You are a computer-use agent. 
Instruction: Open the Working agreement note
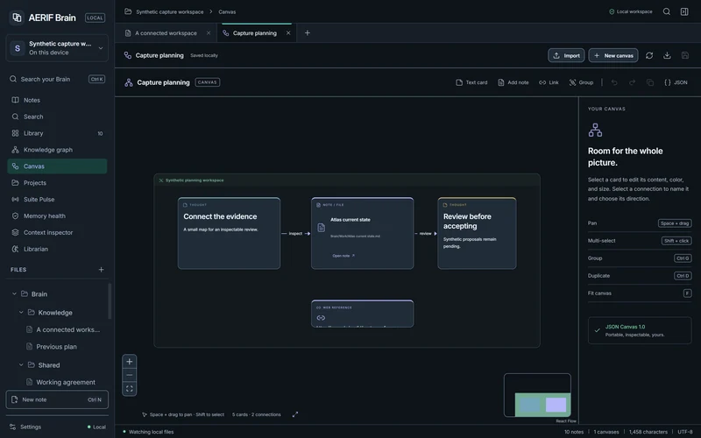tap(66, 382)
